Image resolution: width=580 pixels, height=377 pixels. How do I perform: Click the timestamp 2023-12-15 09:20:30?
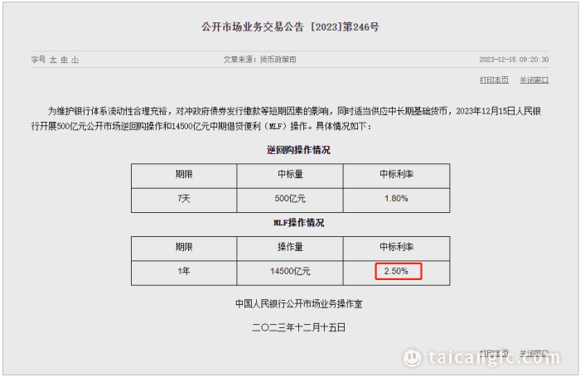515,60
